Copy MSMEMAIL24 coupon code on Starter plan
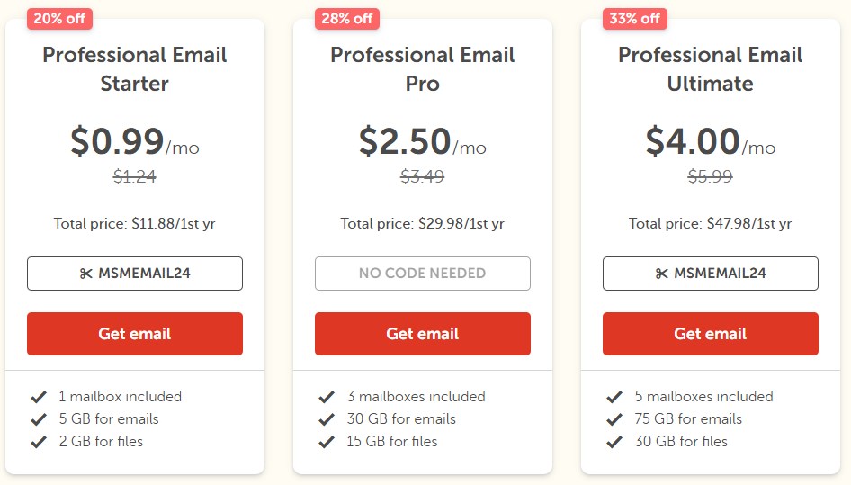This screenshot has width=851, height=485. [135, 274]
